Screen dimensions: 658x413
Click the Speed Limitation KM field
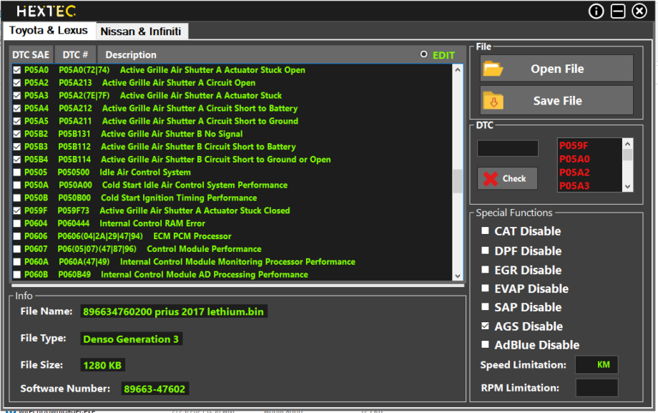pyautogui.click(x=596, y=364)
